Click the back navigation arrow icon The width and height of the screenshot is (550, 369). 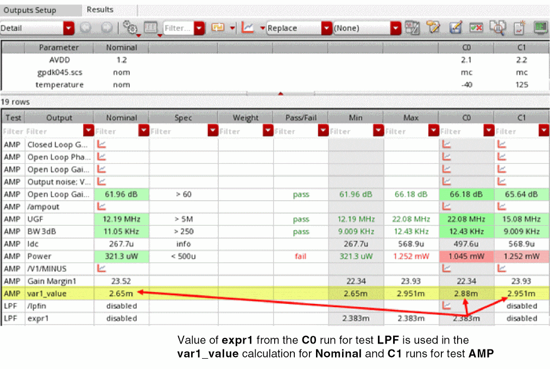85,27
